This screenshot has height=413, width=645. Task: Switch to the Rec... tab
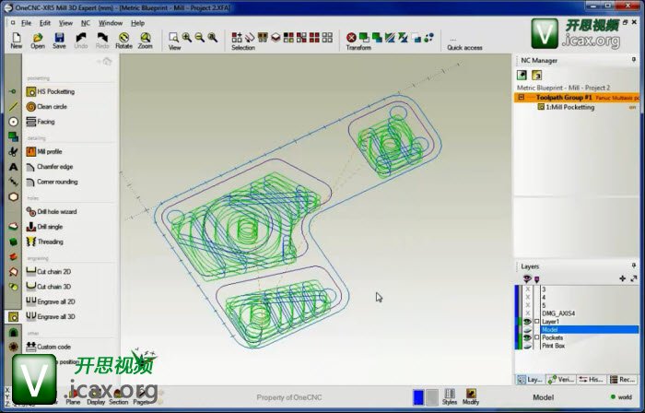tap(622, 379)
